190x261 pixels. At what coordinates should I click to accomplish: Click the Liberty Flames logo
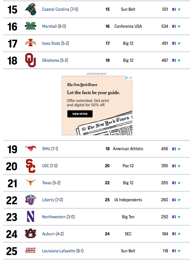[30, 200]
